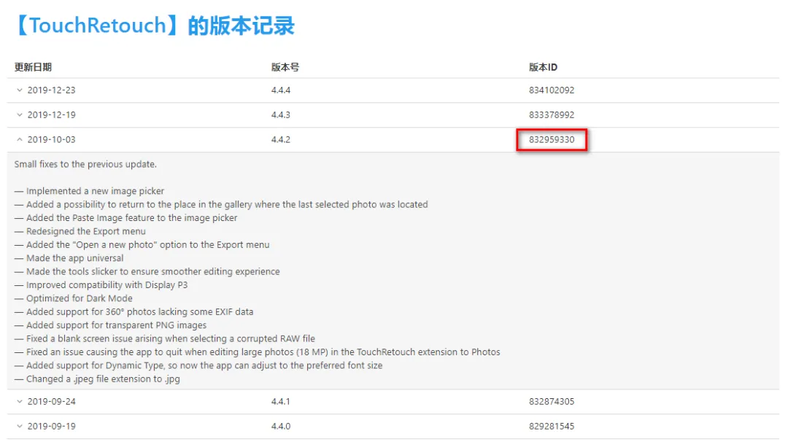Select date 2019-09-24
Viewport: 788px width, 442px height.
pyautogui.click(x=51, y=402)
